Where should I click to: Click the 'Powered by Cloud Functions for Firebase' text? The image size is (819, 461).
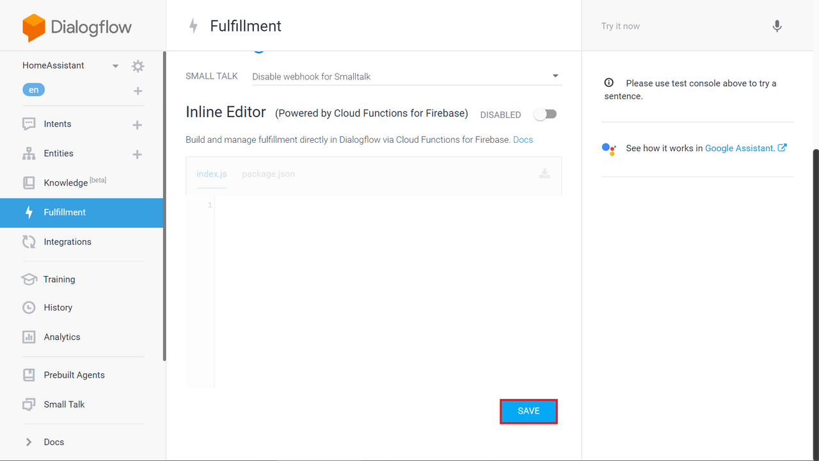372,113
